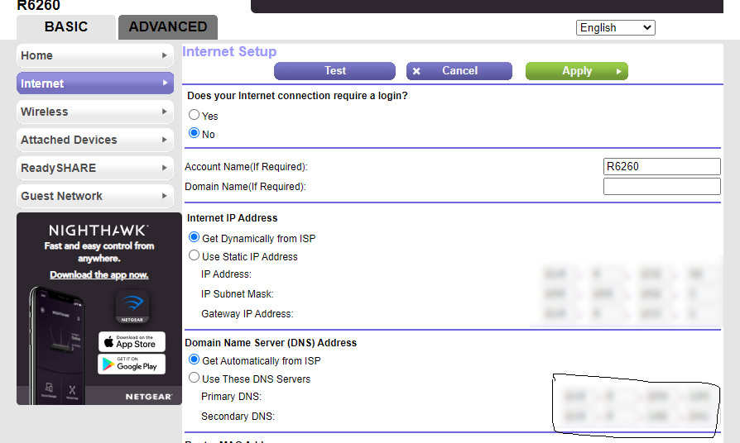Click the Gateway IP Address label
This screenshot has height=443, width=740.
[x=247, y=314]
